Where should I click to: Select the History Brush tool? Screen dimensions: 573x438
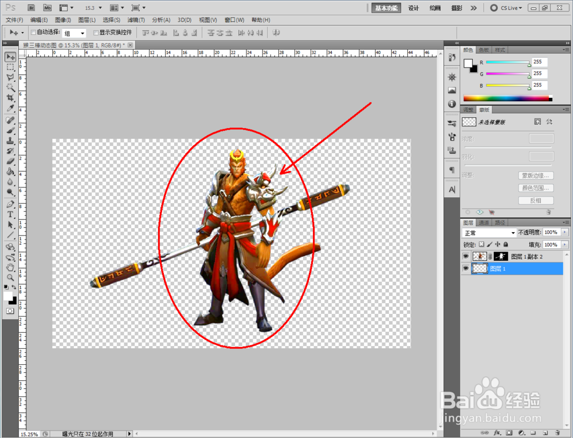coord(10,151)
